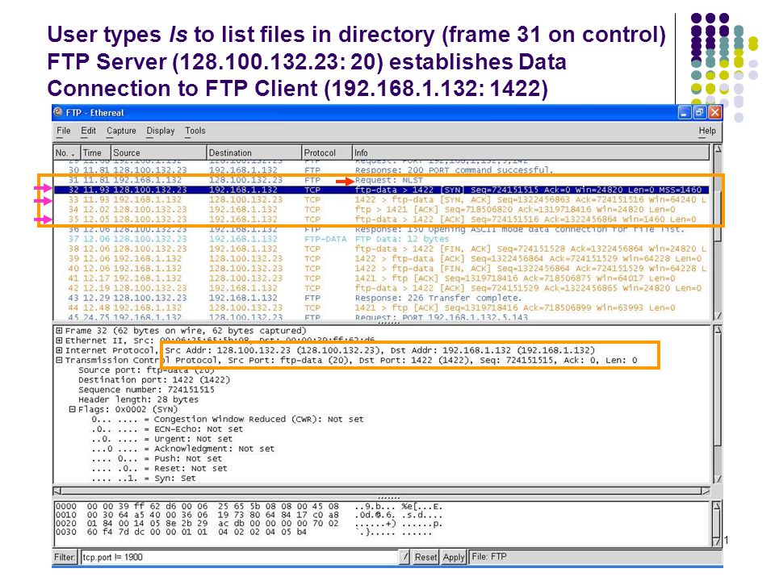Click the Reset filter button
This screenshot has height=581, width=775.
tap(425, 558)
